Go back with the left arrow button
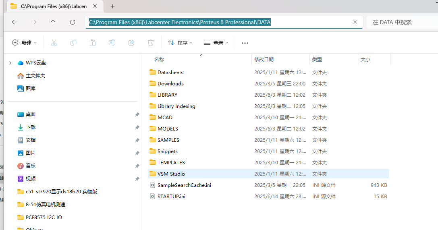This screenshot has width=438, height=230. point(15,22)
